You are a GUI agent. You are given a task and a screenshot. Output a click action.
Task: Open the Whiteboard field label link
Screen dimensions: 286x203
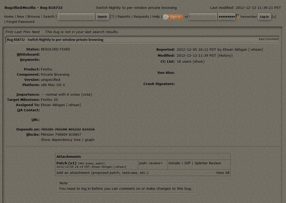pyautogui.click(x=28, y=55)
